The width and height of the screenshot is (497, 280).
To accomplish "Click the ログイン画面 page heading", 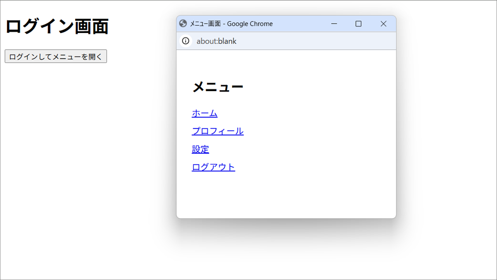I will coord(57,26).
